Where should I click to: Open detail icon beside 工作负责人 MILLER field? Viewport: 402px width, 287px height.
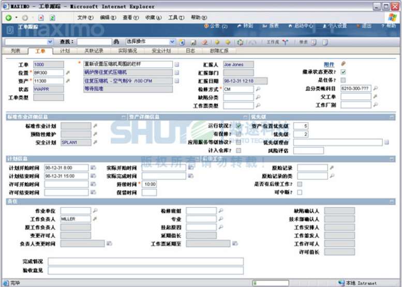pos(95,219)
